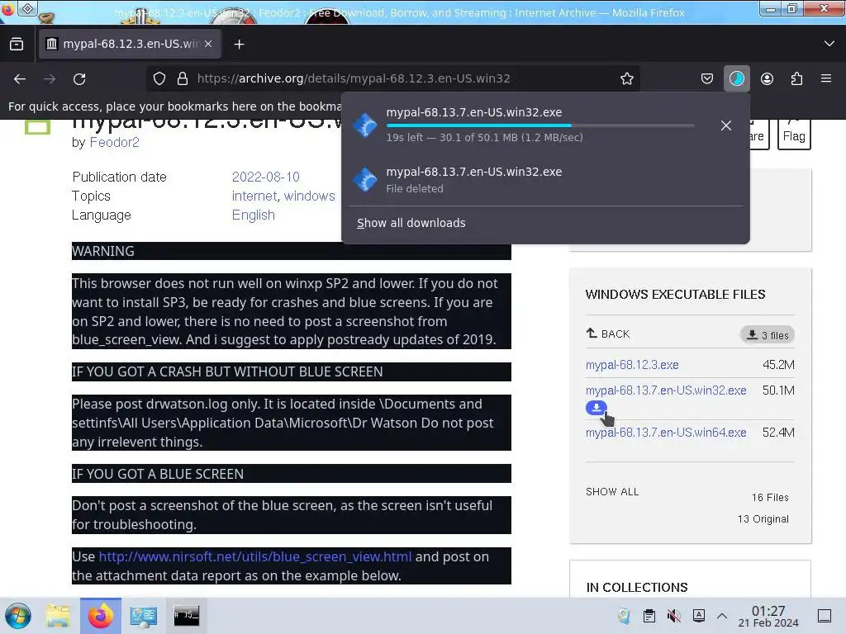This screenshot has height=634, width=846.
Task: Open file explorer from the taskbar
Action: (x=58, y=616)
